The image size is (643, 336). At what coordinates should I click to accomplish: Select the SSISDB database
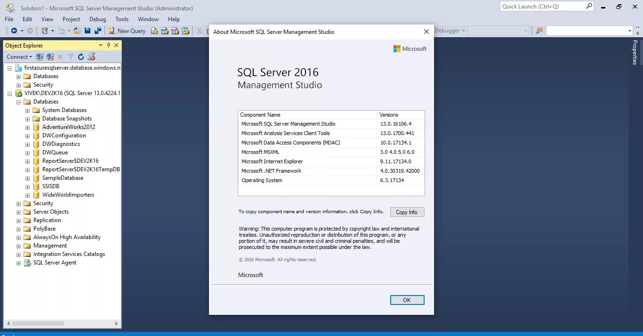click(51, 186)
